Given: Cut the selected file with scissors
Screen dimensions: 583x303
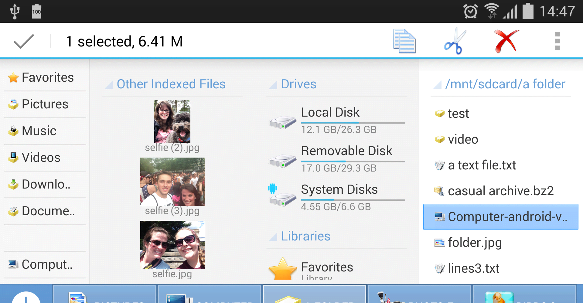Looking at the screenshot, I should [455, 41].
